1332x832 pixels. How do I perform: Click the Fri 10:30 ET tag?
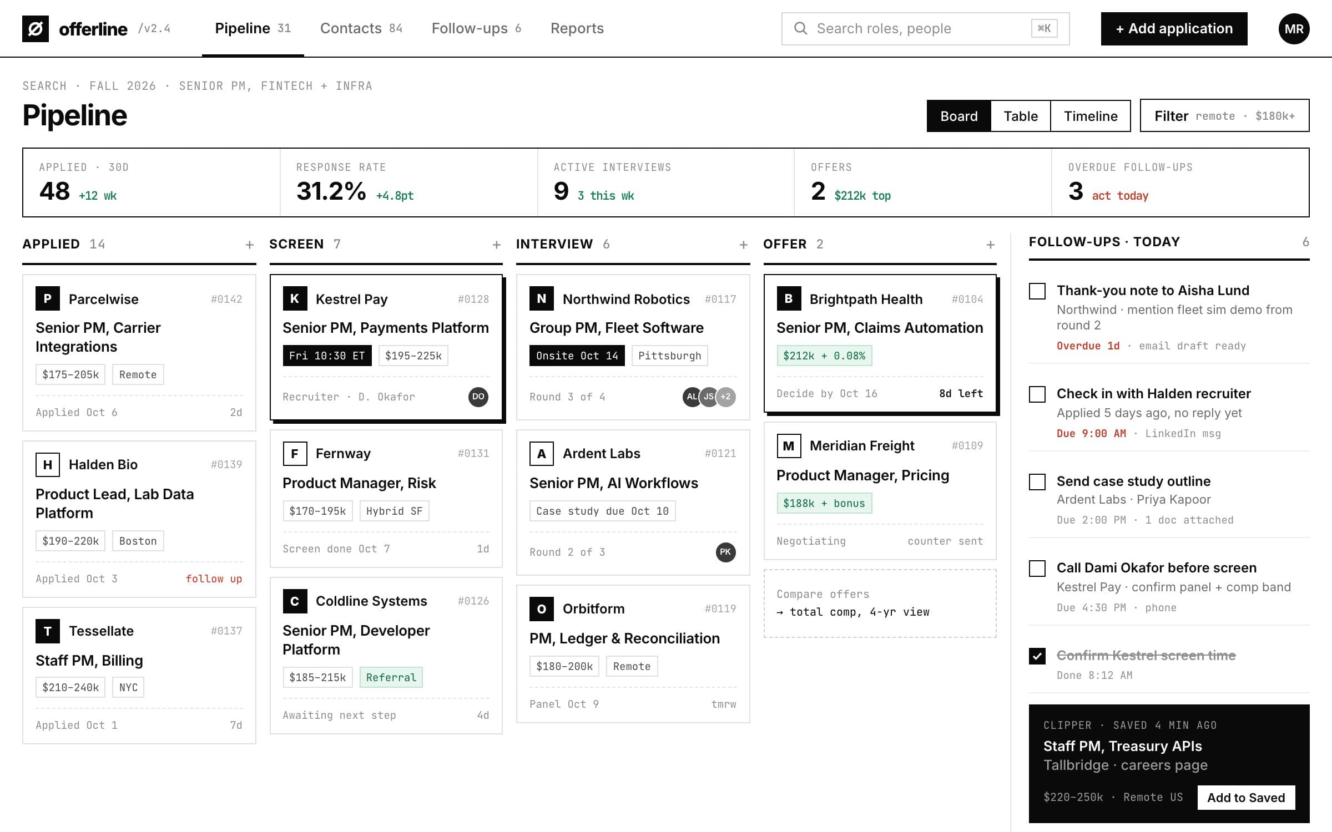pyautogui.click(x=327, y=356)
